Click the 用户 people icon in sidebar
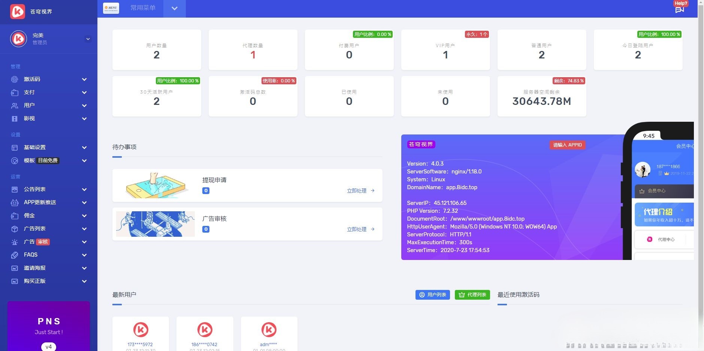This screenshot has height=351, width=704. click(x=15, y=106)
